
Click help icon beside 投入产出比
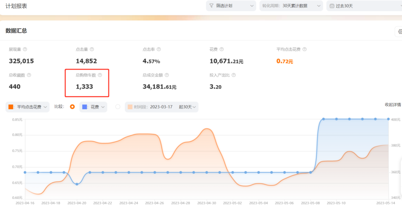234,75
